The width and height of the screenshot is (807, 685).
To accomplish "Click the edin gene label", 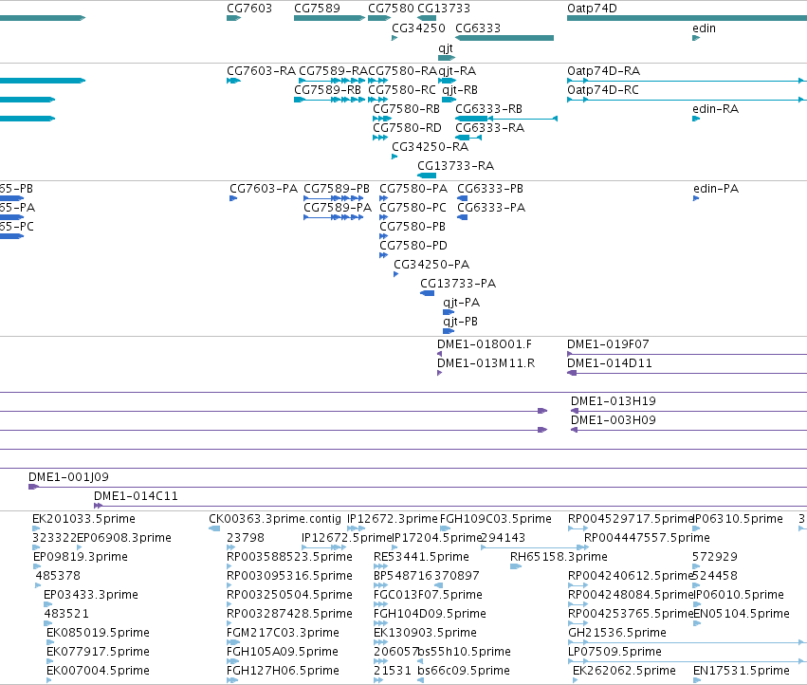I will click(704, 28).
